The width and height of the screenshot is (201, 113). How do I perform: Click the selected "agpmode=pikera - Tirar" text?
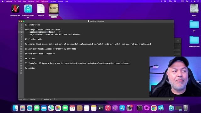[x=42, y=32]
